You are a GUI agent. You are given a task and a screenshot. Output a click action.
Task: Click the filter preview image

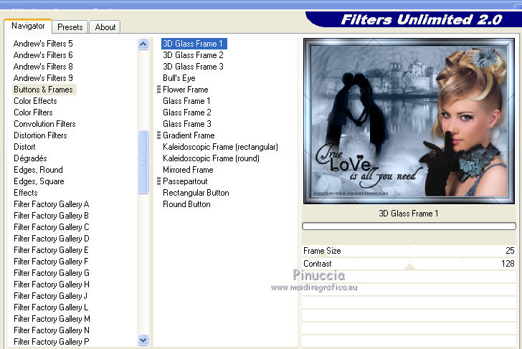pyautogui.click(x=409, y=121)
